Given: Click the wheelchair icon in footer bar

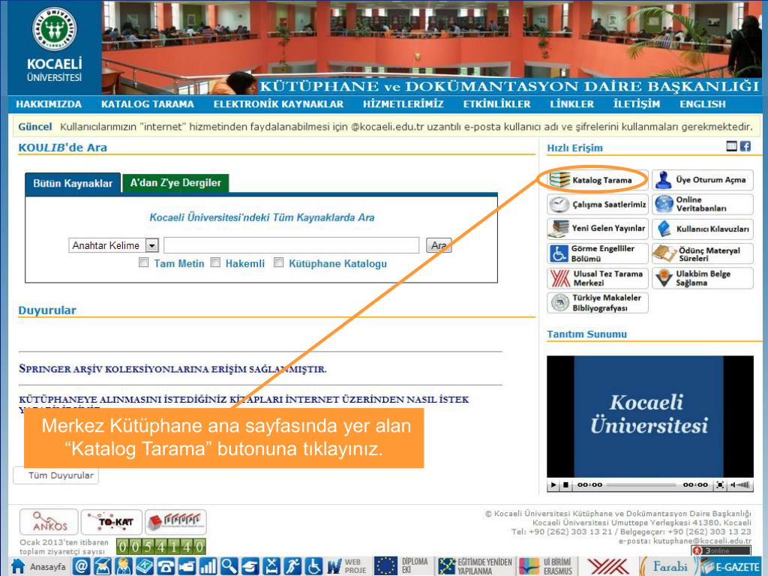Looking at the screenshot, I should point(313,566).
